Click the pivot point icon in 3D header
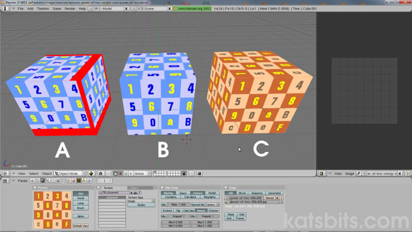This screenshot has width=412, height=232. pos(100,173)
